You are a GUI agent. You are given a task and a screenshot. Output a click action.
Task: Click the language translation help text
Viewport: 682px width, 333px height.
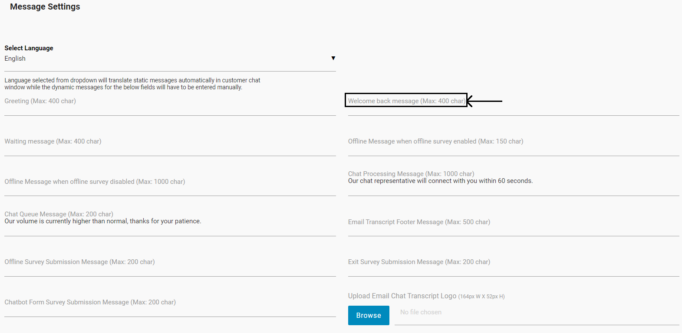pos(132,84)
